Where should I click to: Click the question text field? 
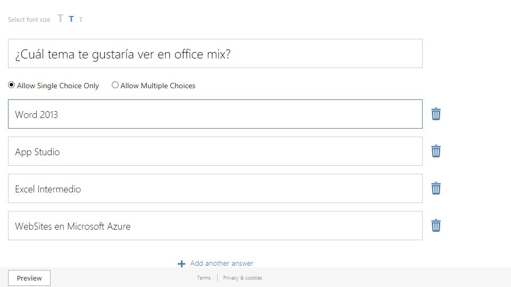tap(215, 53)
